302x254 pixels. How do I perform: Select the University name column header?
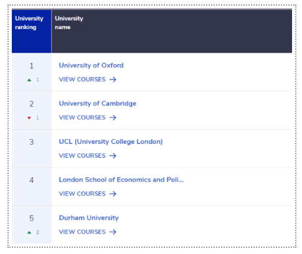172,31
